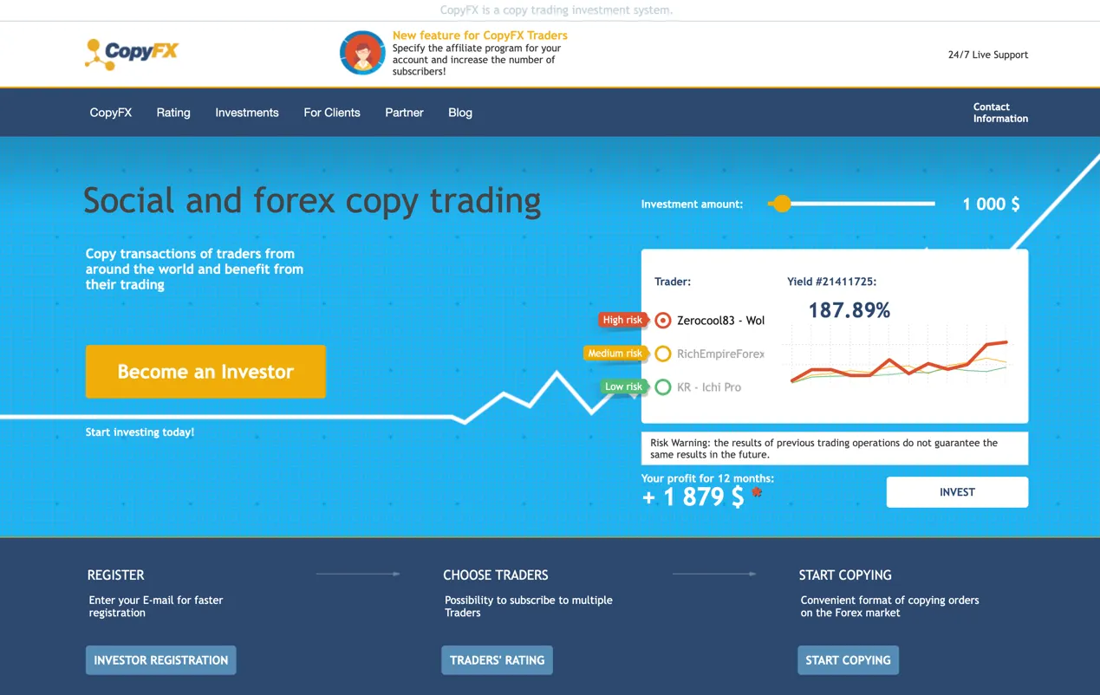Open the Rating menu
The height and width of the screenshot is (695, 1100).
pos(173,113)
